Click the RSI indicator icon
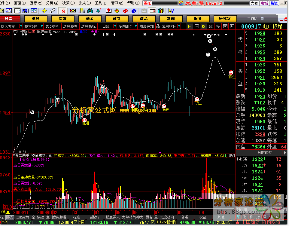 26,11
